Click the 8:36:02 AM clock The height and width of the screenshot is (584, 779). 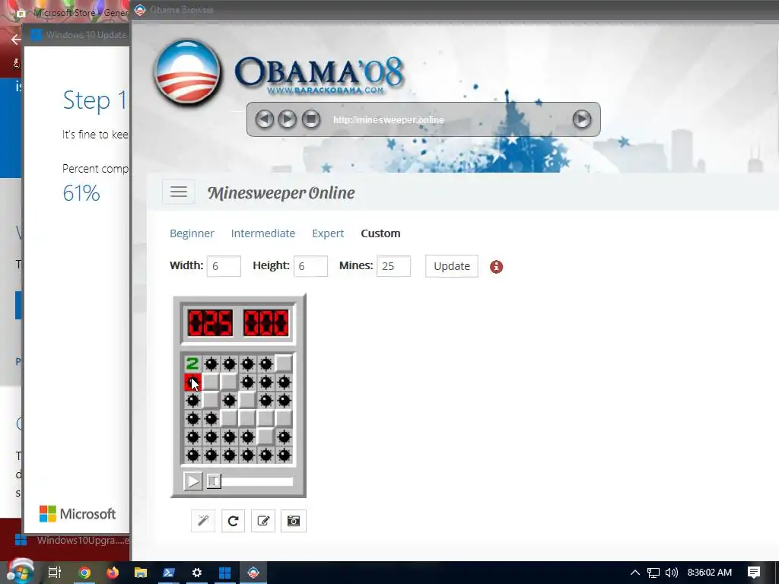pos(710,573)
